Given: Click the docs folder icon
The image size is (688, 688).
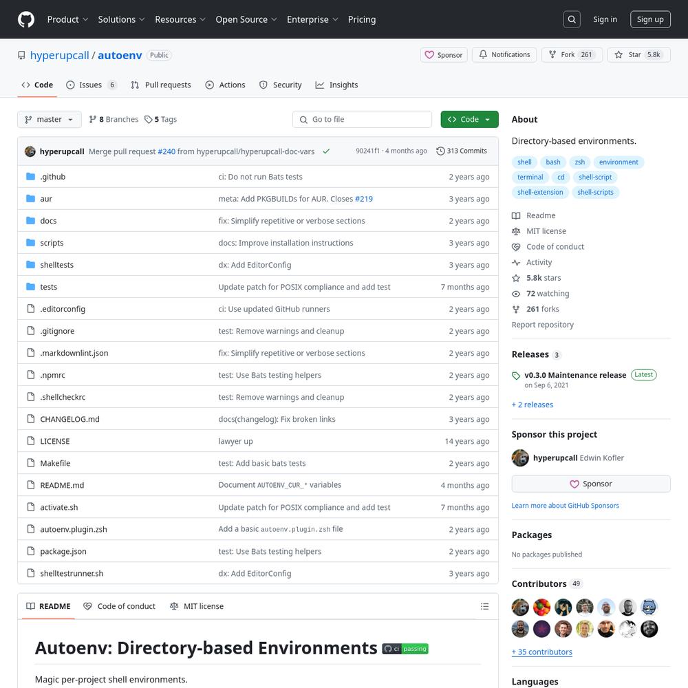Looking at the screenshot, I should 30,220.
